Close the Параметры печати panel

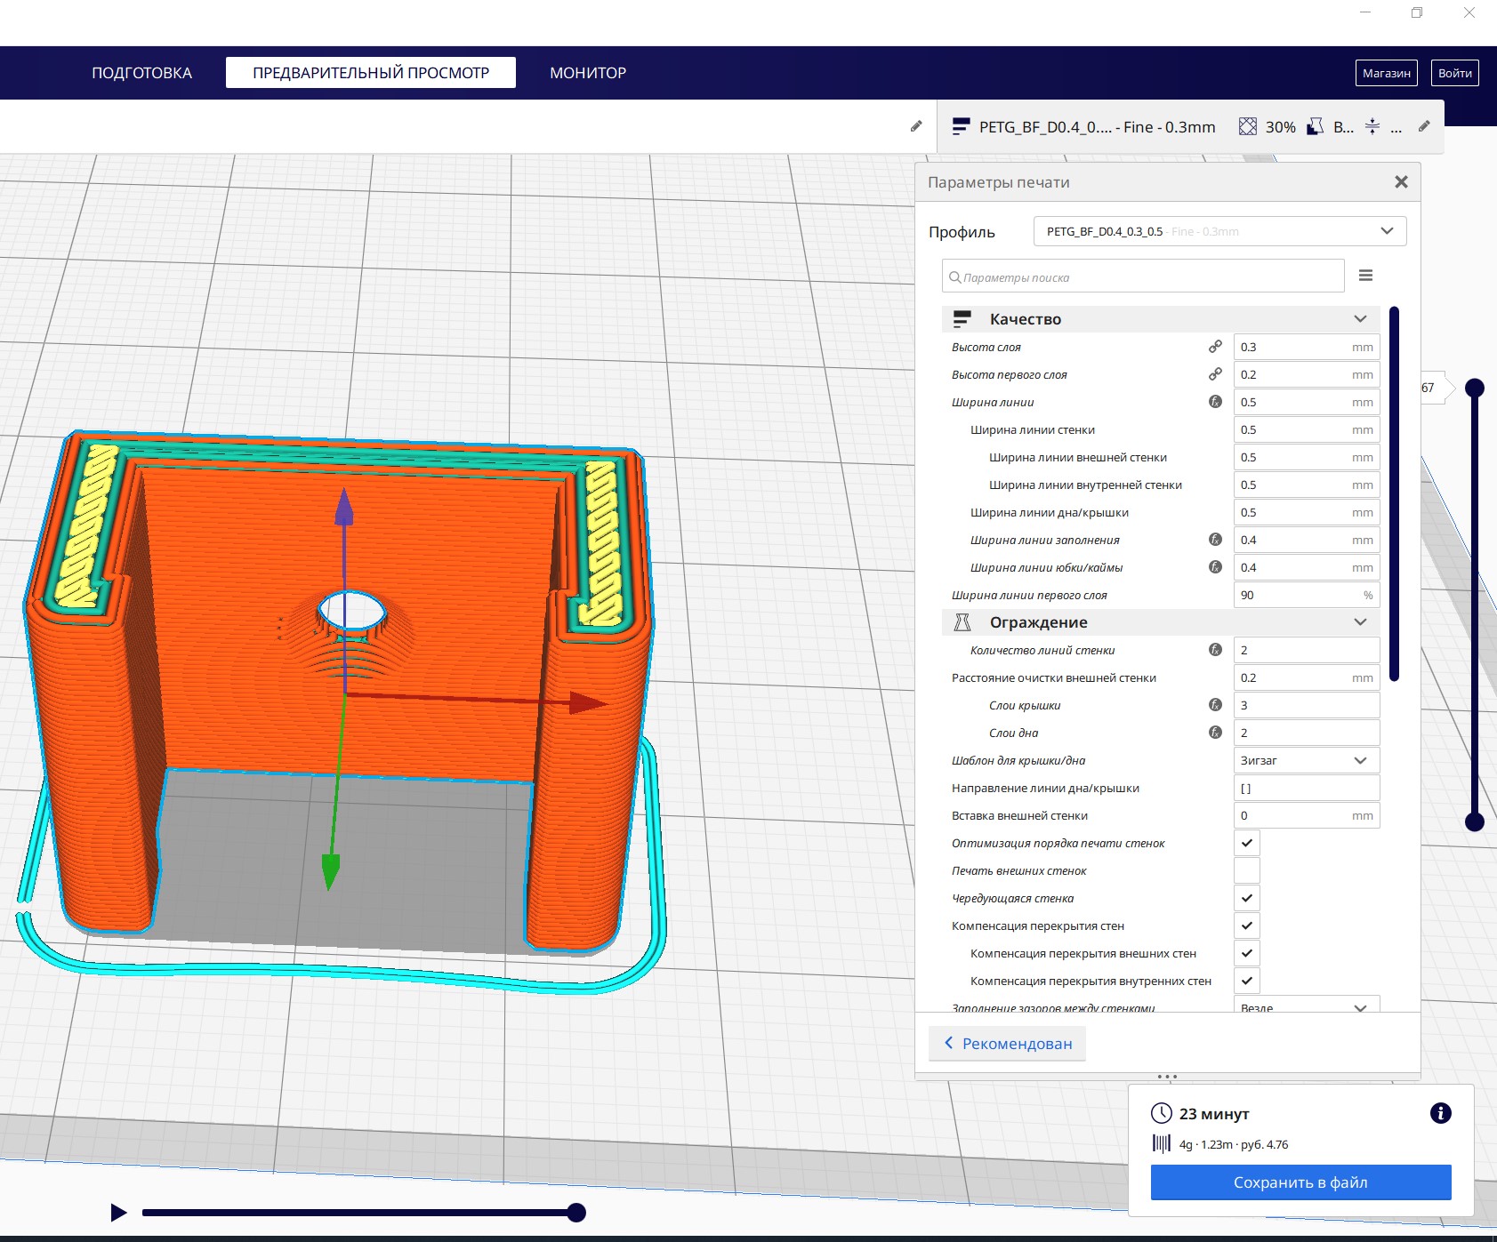point(1401,182)
